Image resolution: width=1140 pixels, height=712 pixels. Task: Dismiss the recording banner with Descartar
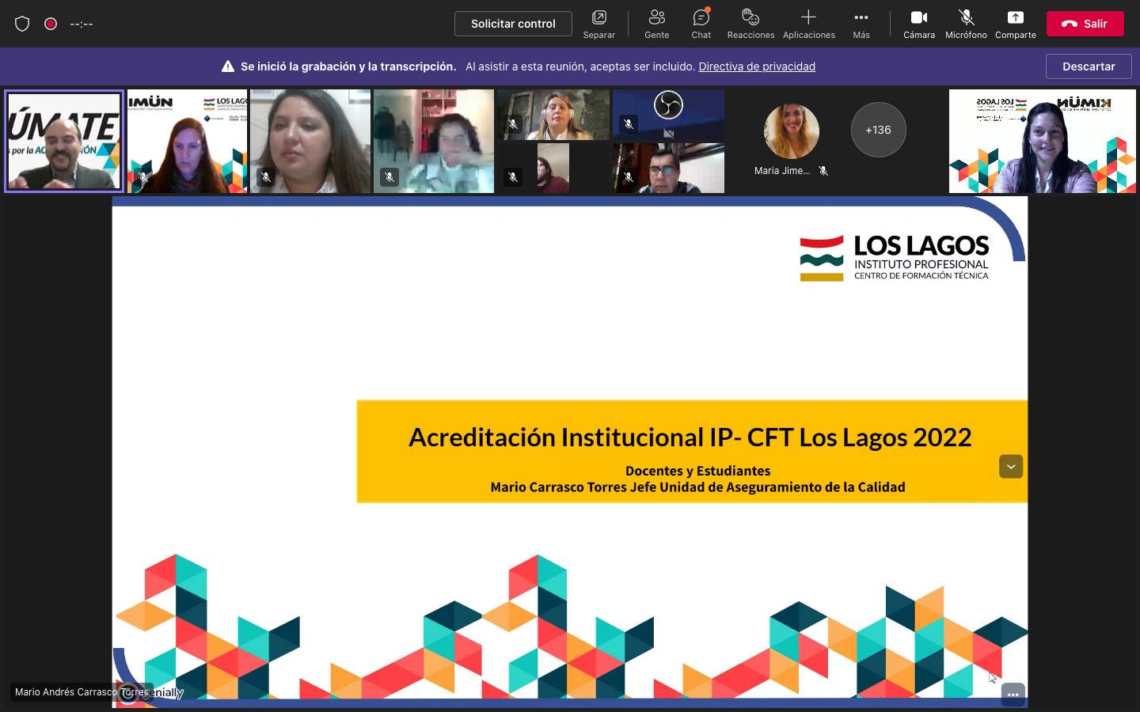coord(1089,66)
